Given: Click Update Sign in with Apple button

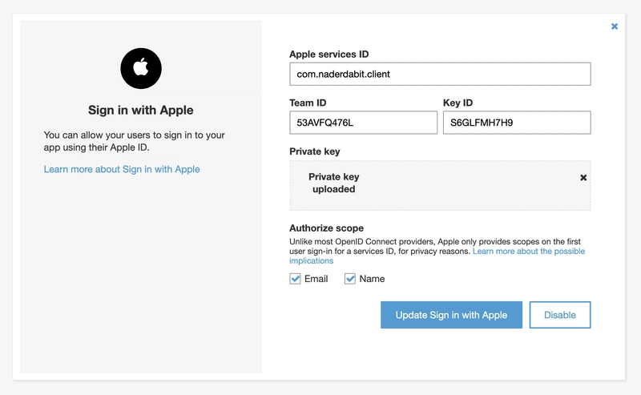Looking at the screenshot, I should point(451,315).
